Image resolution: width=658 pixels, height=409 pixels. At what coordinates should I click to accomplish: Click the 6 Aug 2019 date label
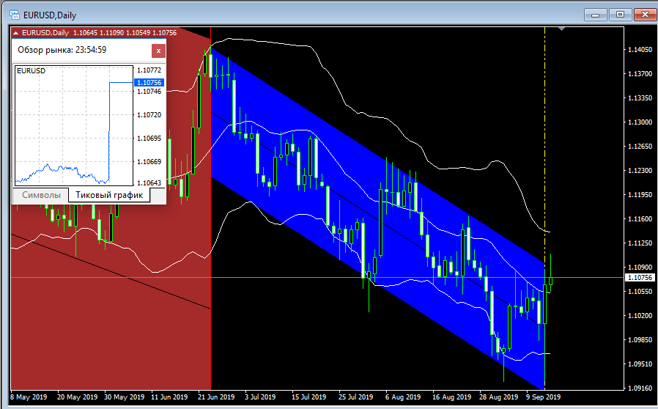coord(403,397)
